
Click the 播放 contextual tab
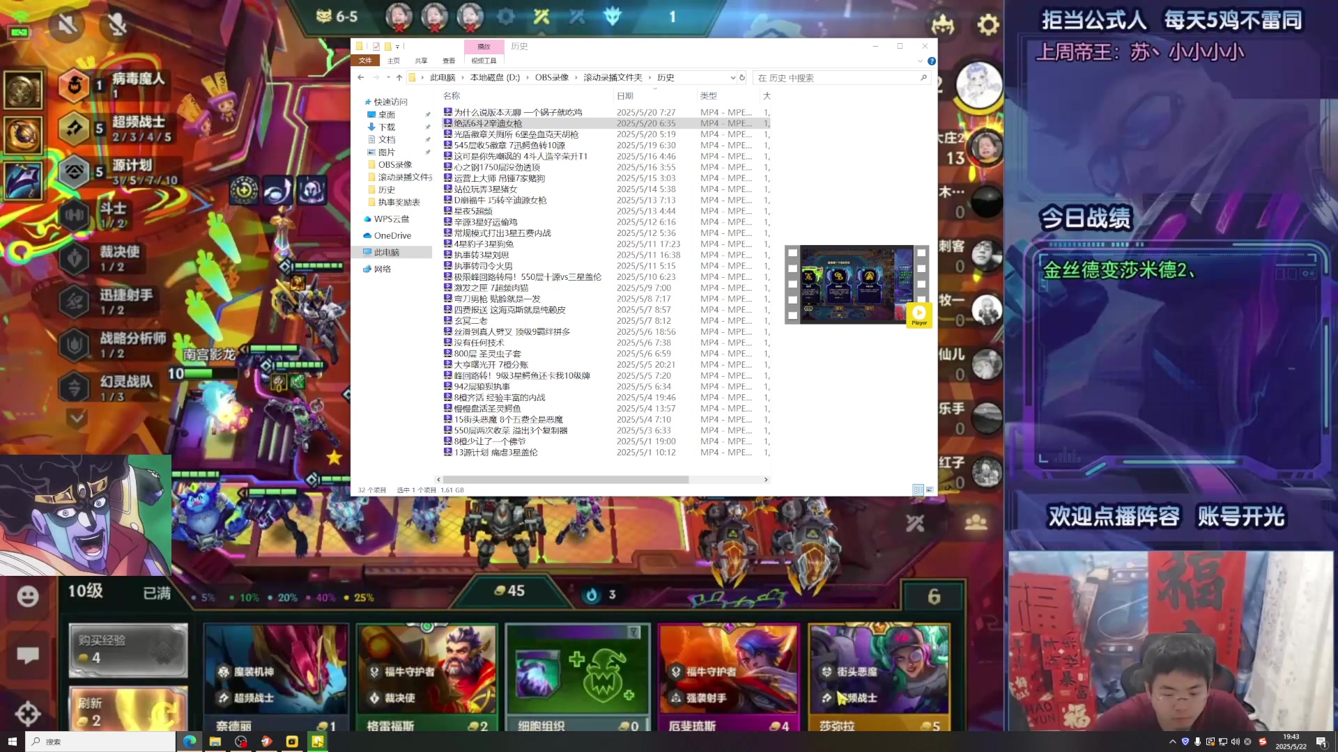(484, 47)
